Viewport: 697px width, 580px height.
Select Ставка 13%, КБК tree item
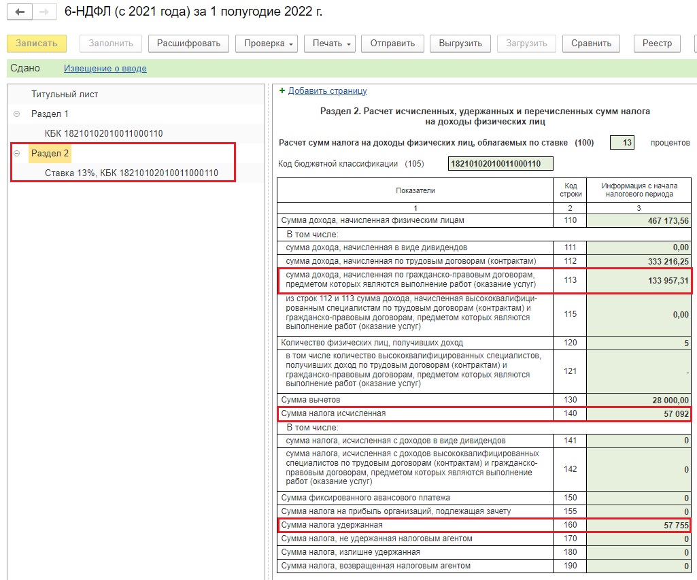pos(131,173)
